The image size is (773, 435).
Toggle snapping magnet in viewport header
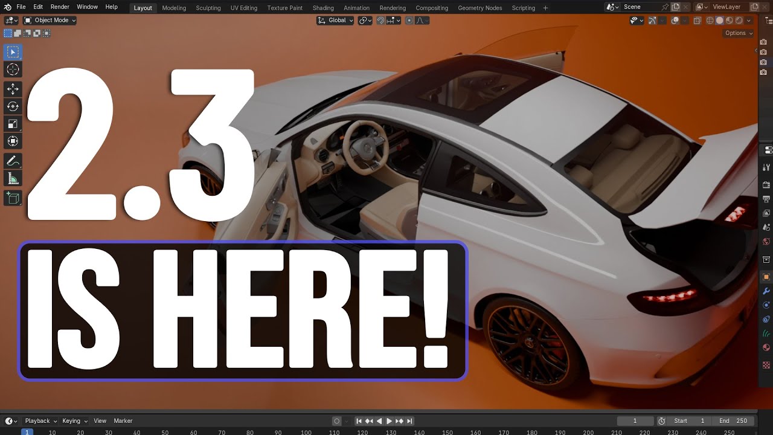(380, 20)
